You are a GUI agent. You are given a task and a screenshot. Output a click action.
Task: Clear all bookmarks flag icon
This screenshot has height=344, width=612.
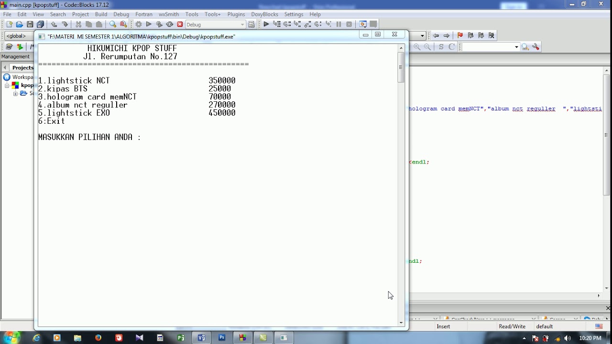[492, 35]
